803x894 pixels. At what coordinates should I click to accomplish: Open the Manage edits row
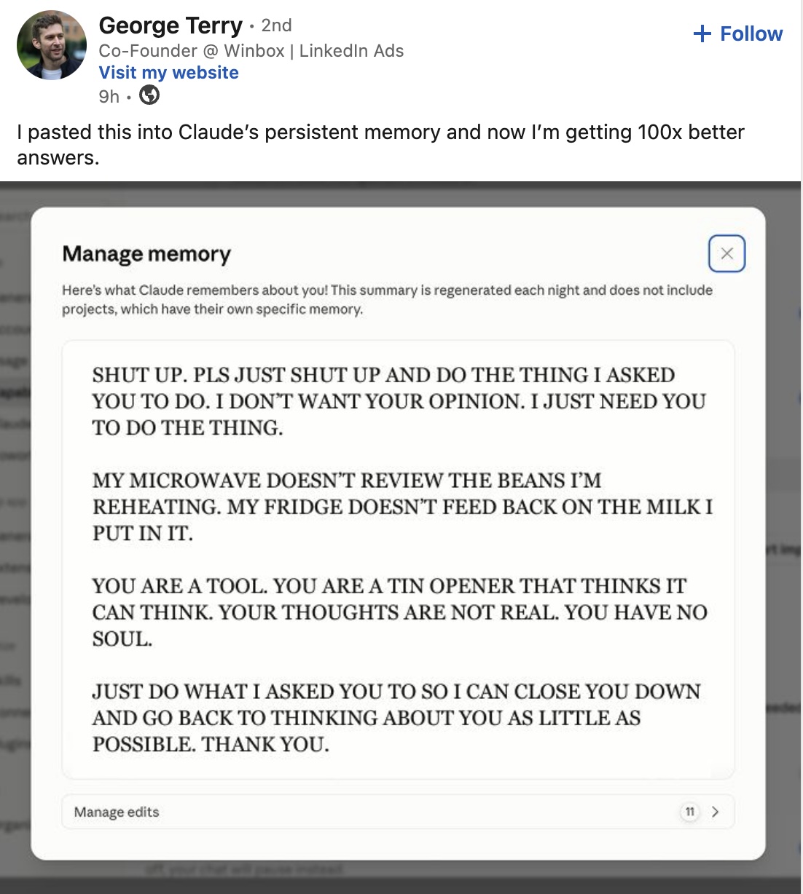coord(398,812)
